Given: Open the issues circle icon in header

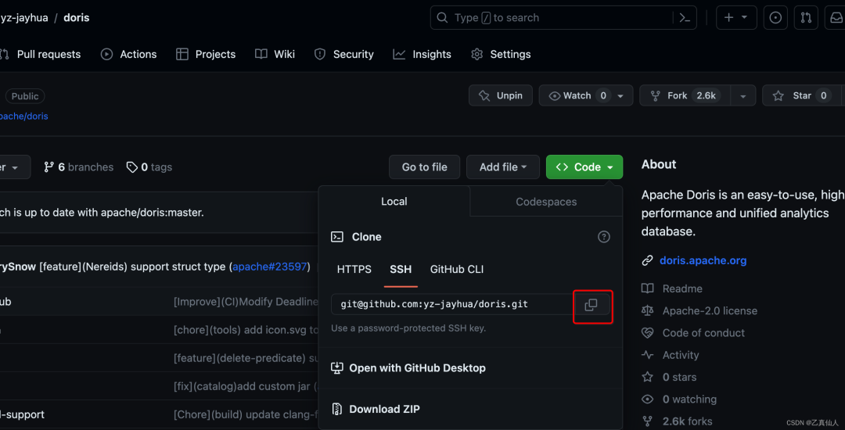Looking at the screenshot, I should pos(775,18).
